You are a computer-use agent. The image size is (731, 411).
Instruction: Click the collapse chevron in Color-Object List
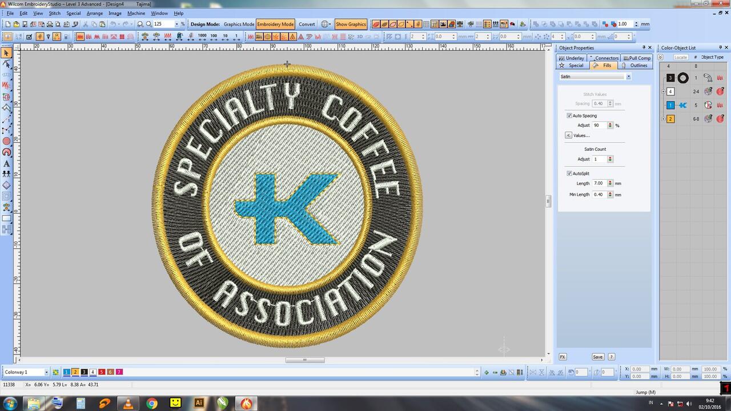coord(660,57)
